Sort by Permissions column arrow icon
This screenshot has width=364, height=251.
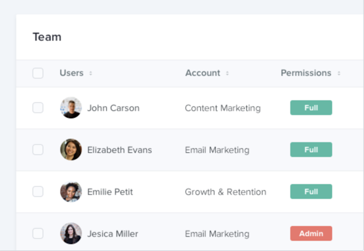coord(339,73)
